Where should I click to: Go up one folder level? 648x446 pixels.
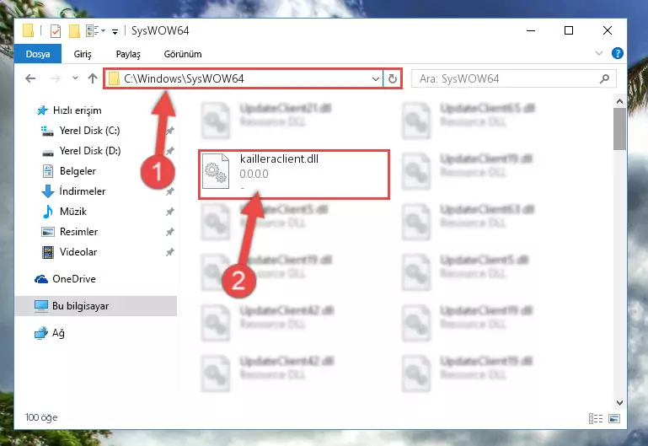point(93,78)
